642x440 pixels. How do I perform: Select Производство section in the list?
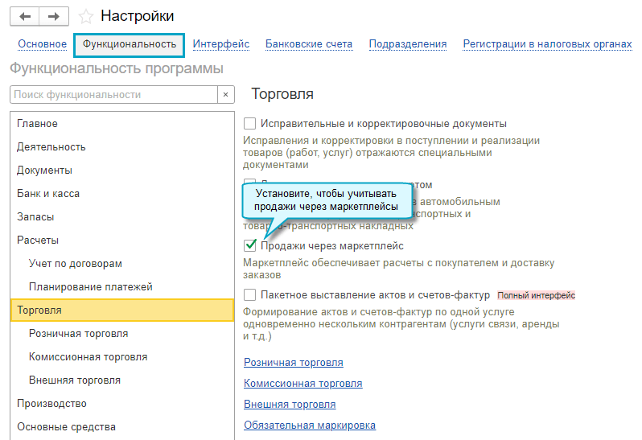(122, 404)
